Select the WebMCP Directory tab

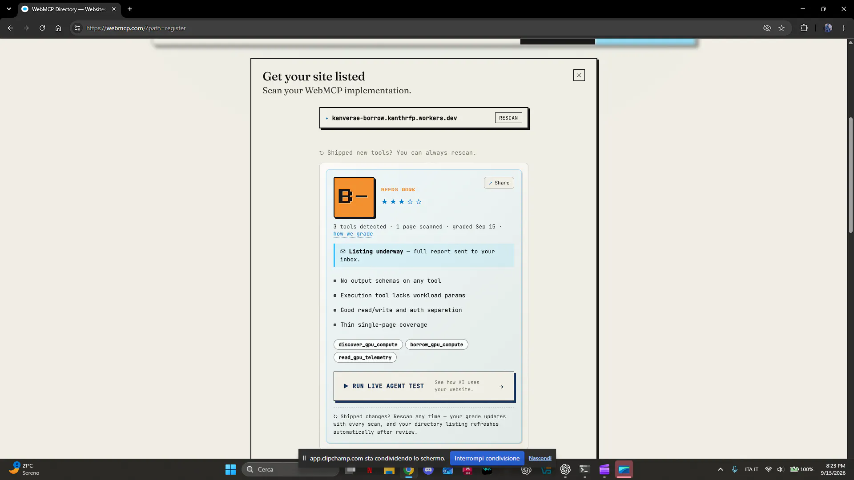pyautogui.click(x=68, y=9)
